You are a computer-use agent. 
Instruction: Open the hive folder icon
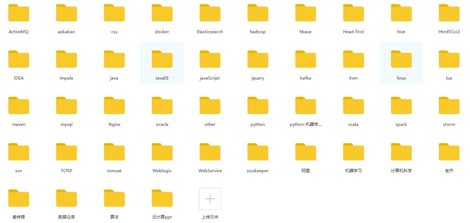401,13
